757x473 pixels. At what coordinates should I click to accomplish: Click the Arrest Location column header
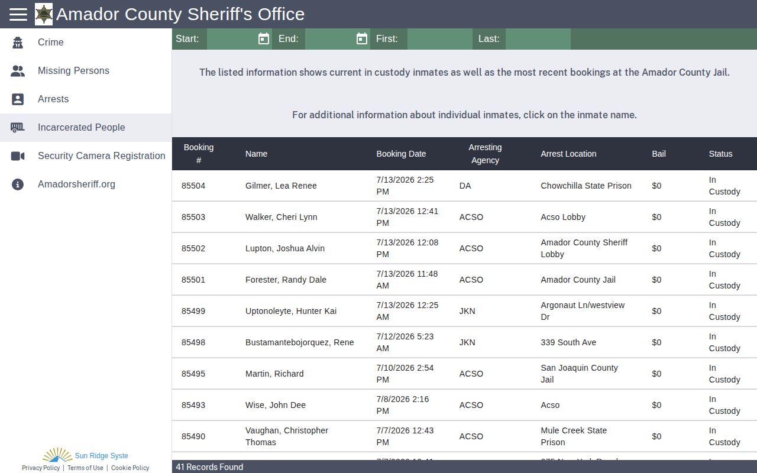pyautogui.click(x=568, y=154)
